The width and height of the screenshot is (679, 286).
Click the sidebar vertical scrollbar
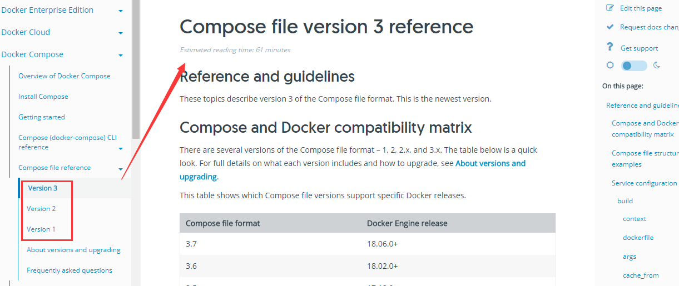(x=136, y=69)
